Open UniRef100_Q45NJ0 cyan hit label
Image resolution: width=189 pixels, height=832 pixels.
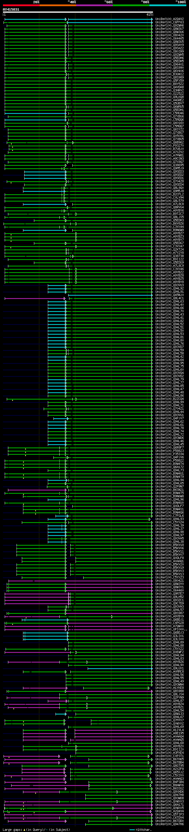point(170,295)
